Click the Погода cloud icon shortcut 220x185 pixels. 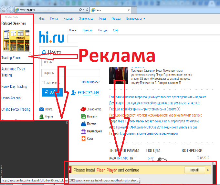[83, 124]
